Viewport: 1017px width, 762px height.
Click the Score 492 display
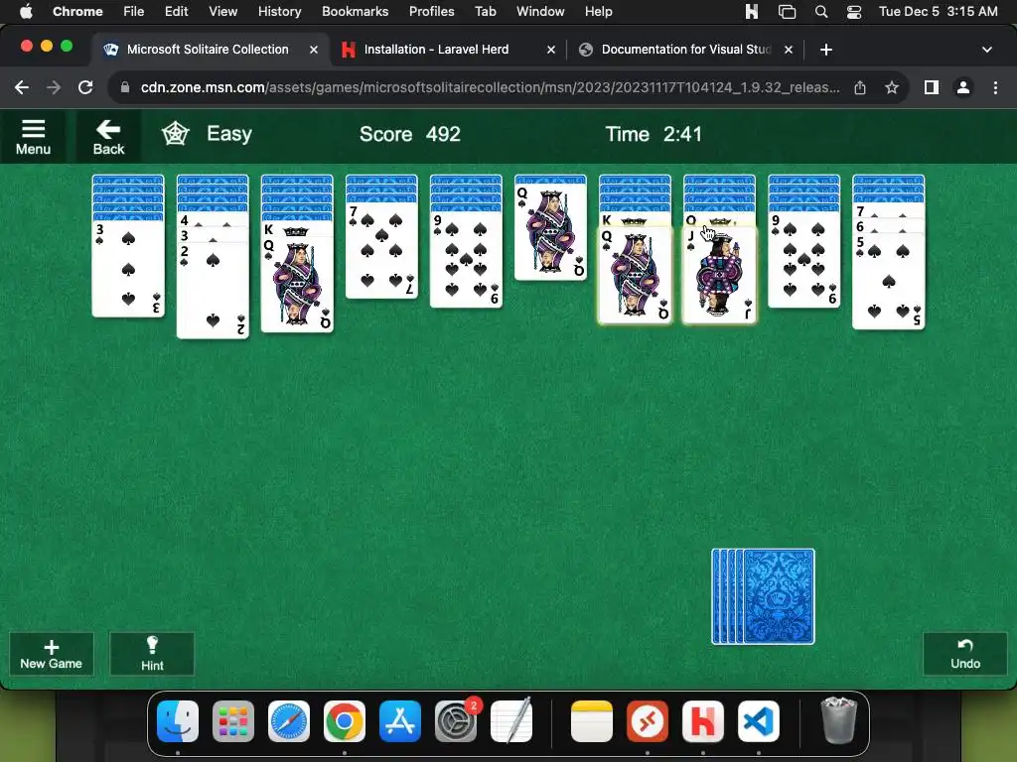click(x=410, y=134)
